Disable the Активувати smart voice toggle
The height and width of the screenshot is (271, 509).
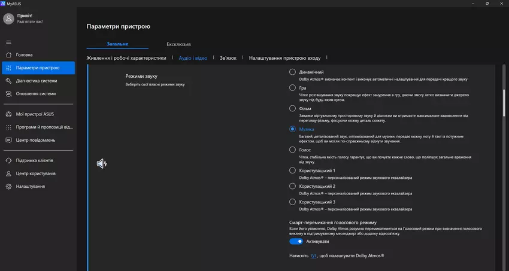tap(296, 242)
